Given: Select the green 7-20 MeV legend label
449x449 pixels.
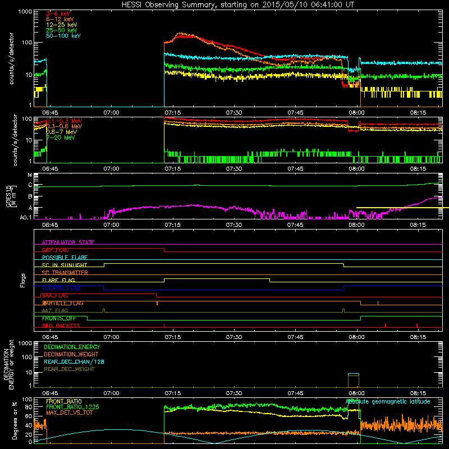Looking at the screenshot, I should tap(61, 138).
